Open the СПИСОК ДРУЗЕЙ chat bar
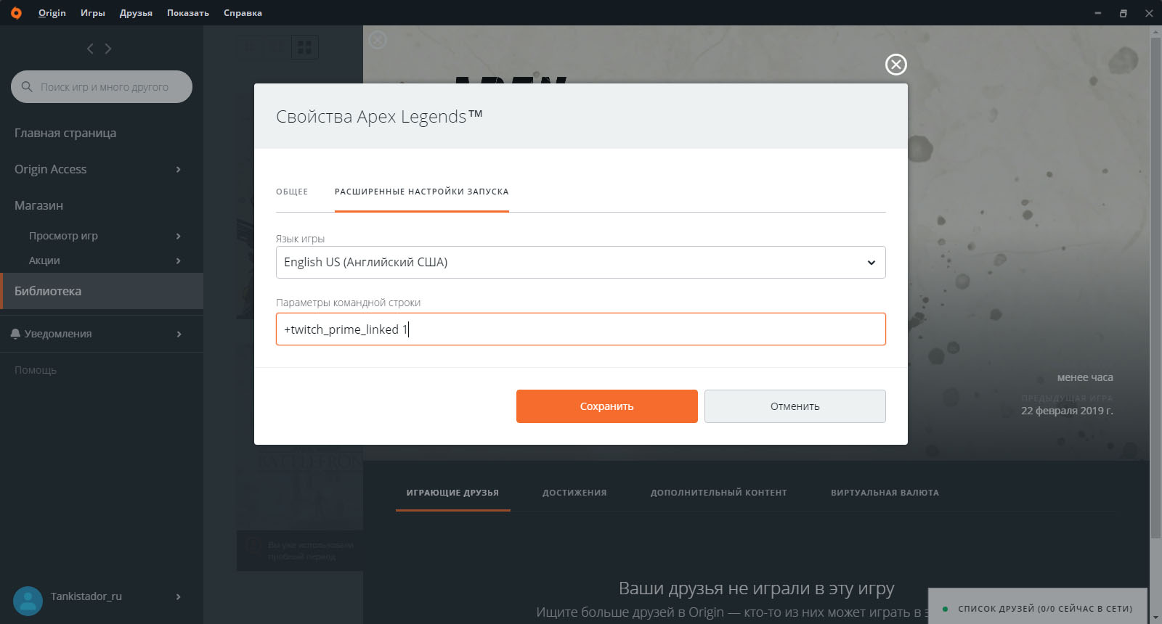 pos(1038,608)
